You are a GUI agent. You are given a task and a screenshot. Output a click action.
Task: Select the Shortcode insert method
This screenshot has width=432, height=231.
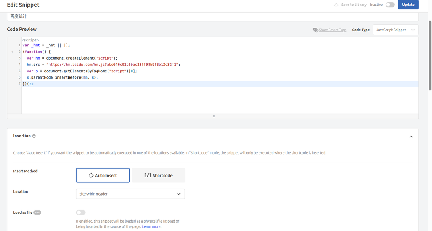tap(159, 175)
